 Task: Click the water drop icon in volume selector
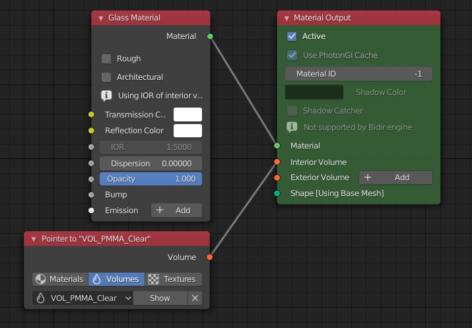41,298
